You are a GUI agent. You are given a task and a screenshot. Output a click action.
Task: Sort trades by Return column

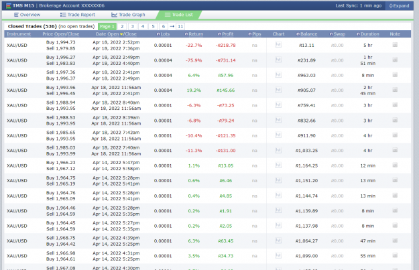click(x=194, y=34)
